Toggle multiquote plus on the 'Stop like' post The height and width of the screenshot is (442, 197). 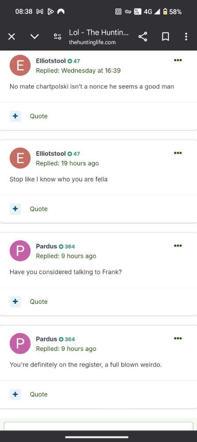15,209
